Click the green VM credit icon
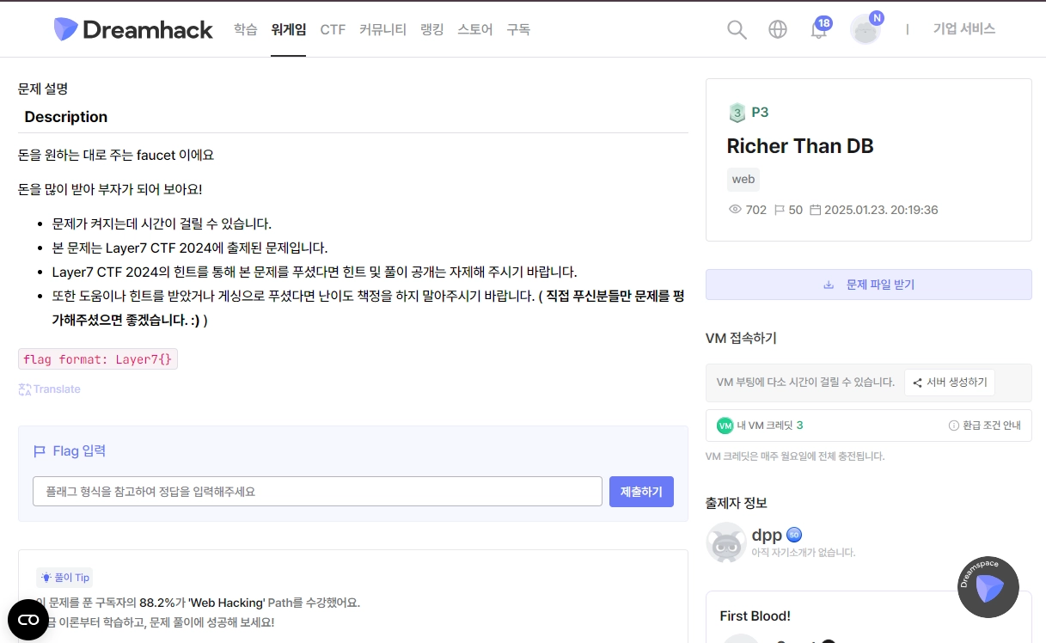This screenshot has width=1046, height=643. (x=725, y=426)
